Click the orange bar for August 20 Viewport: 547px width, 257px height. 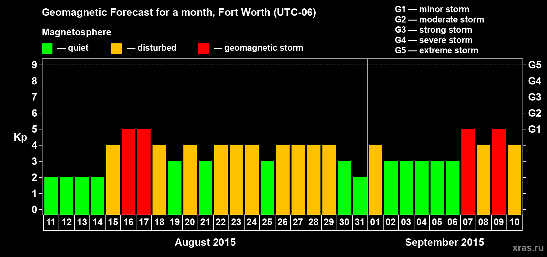[x=190, y=180]
